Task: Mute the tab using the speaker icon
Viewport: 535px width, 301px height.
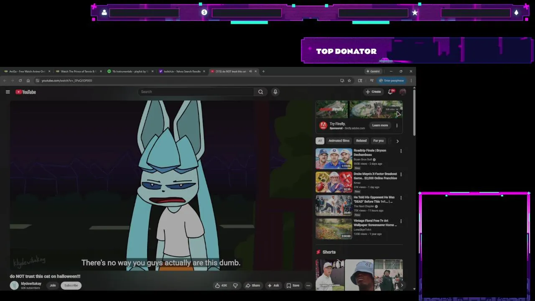Action: (x=250, y=71)
